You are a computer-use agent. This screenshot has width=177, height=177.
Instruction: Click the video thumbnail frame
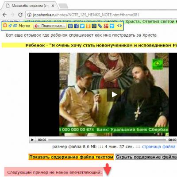103,94
